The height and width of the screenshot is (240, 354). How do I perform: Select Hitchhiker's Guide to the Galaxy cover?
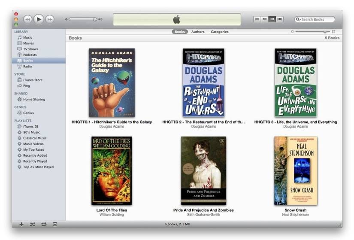(112, 82)
